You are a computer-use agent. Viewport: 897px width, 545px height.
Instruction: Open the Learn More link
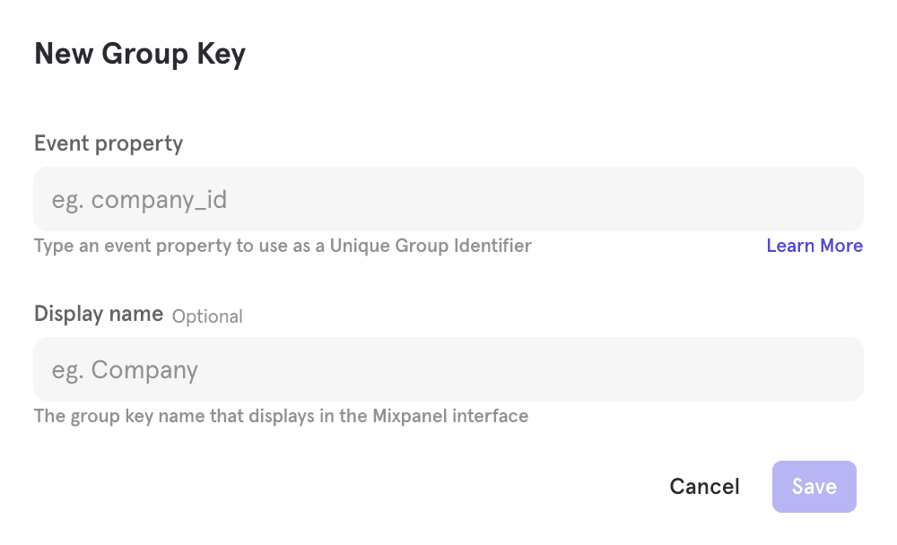coord(814,246)
